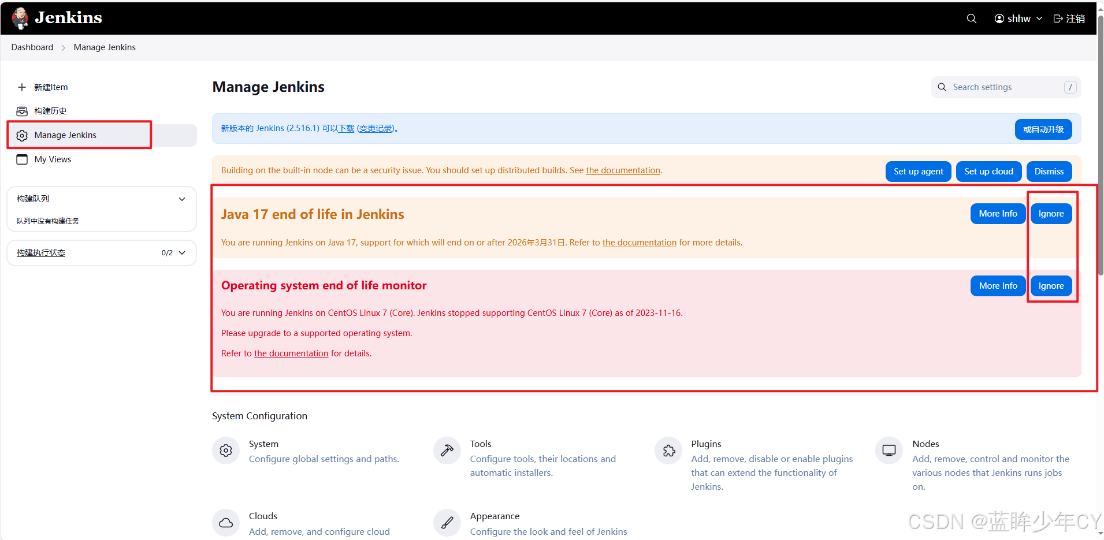
Task: Click the 构建执行状态 link
Action: click(41, 253)
